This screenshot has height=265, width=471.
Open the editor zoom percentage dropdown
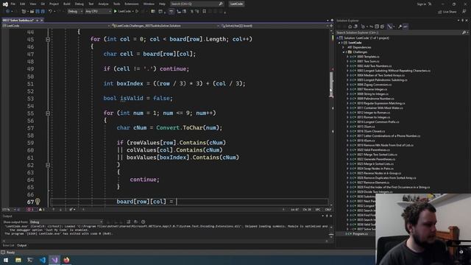click(8, 209)
